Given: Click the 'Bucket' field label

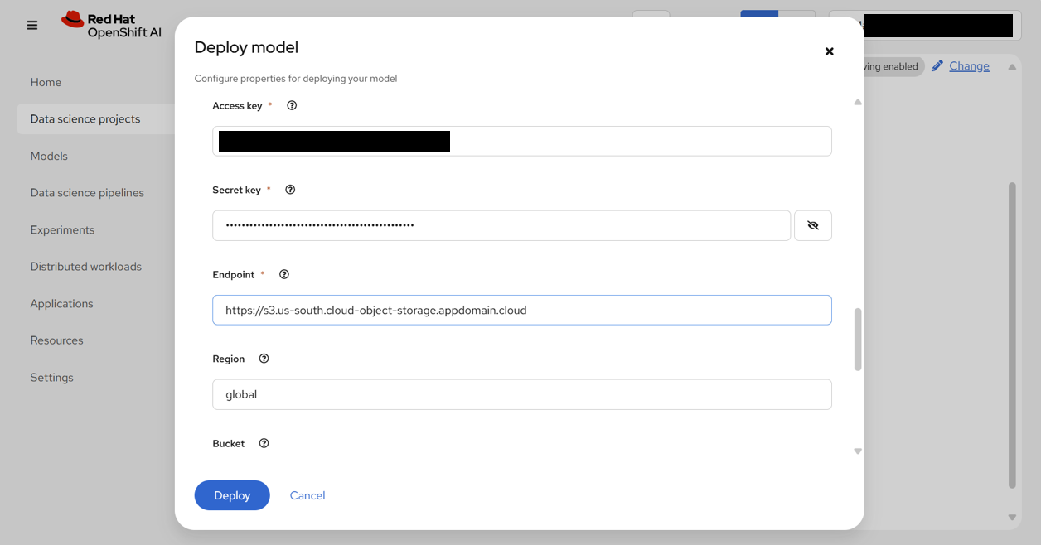Looking at the screenshot, I should pos(228,443).
